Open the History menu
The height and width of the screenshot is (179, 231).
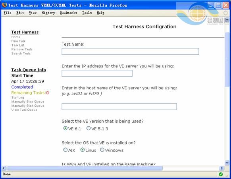point(48,13)
